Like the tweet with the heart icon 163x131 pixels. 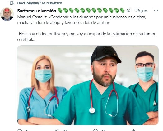tap(95, 130)
